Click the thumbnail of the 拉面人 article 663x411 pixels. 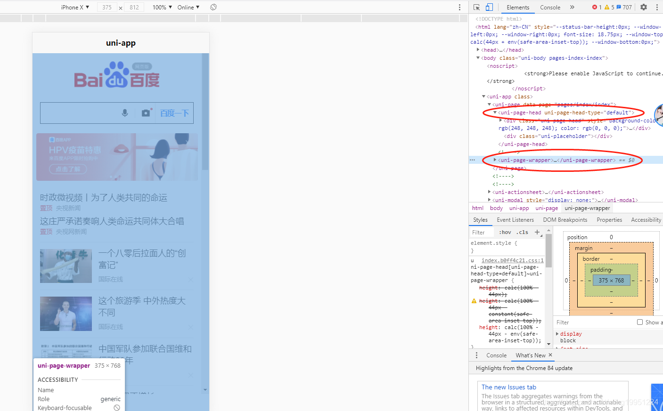(x=66, y=266)
